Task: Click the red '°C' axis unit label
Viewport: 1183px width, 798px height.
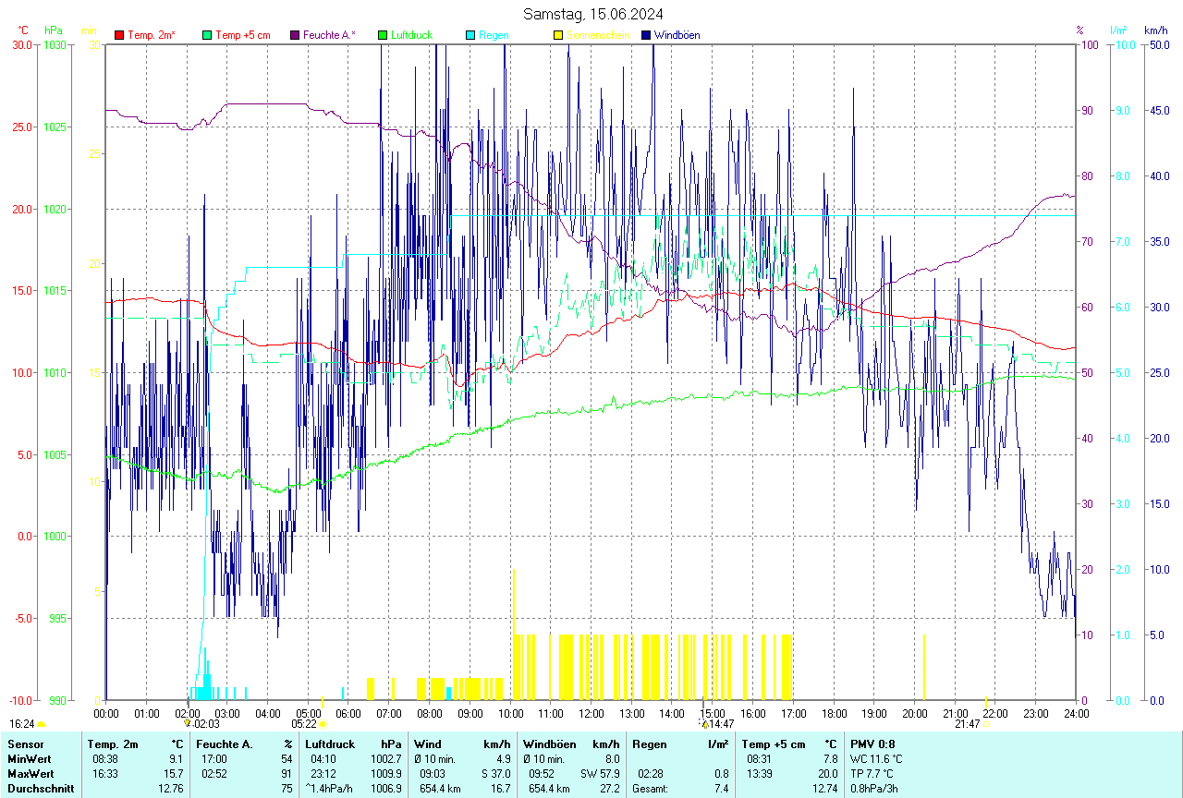Action: pos(23,30)
